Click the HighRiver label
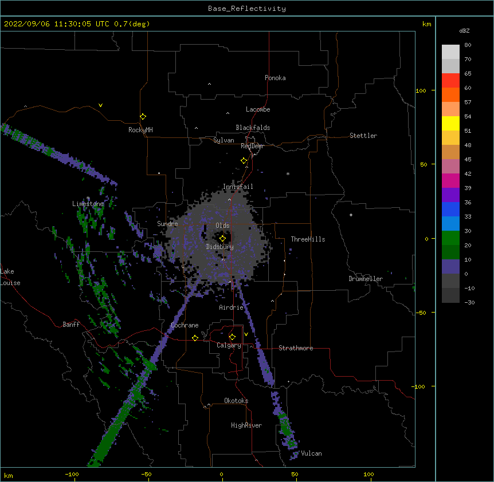This screenshot has width=494, height=482. [246, 425]
